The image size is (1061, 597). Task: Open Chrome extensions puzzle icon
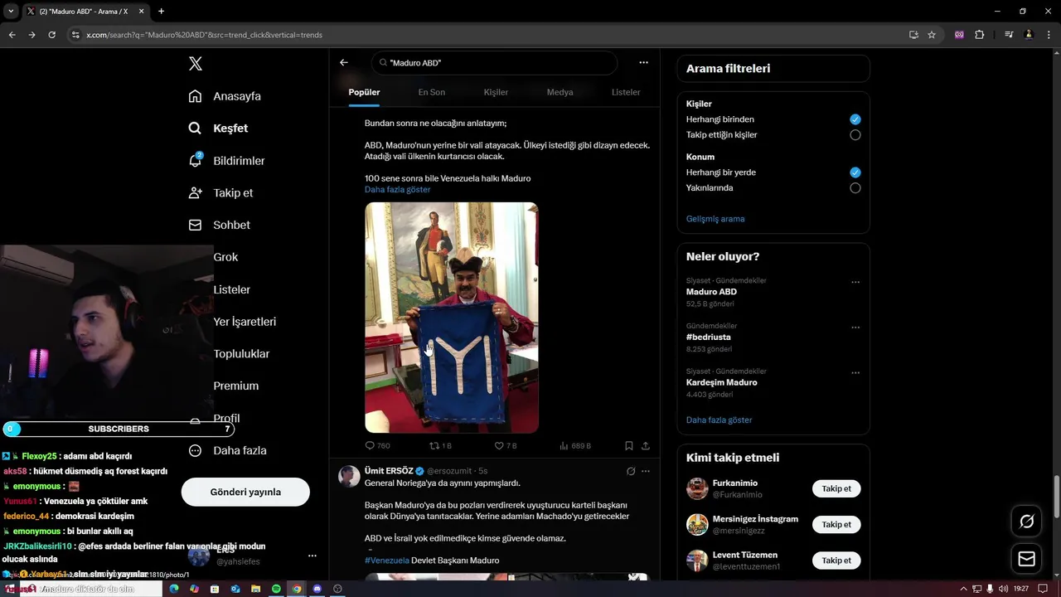point(980,35)
